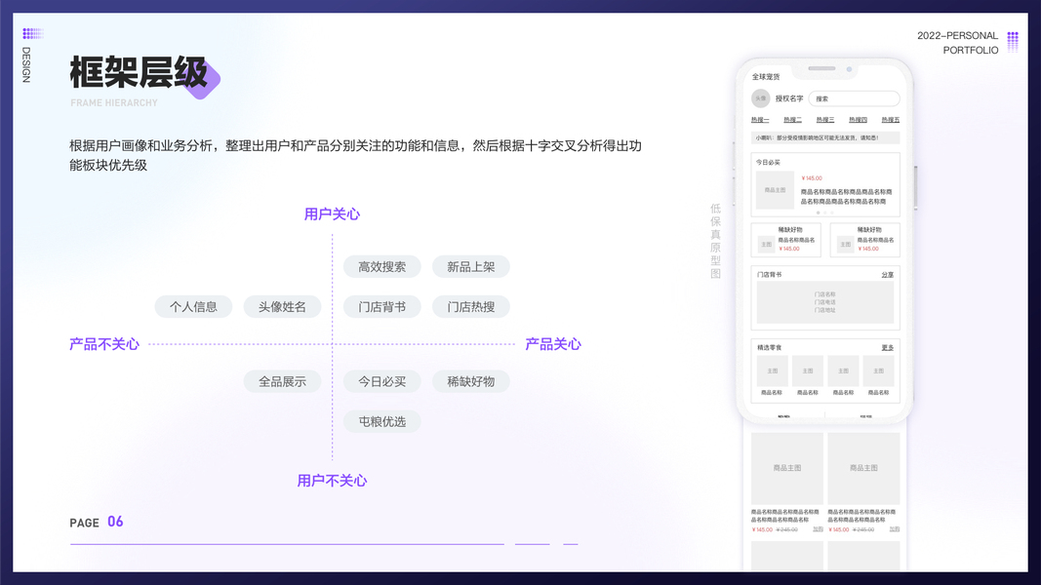
Task: Click the 门店名称 gray store info block
Action: tap(825, 302)
